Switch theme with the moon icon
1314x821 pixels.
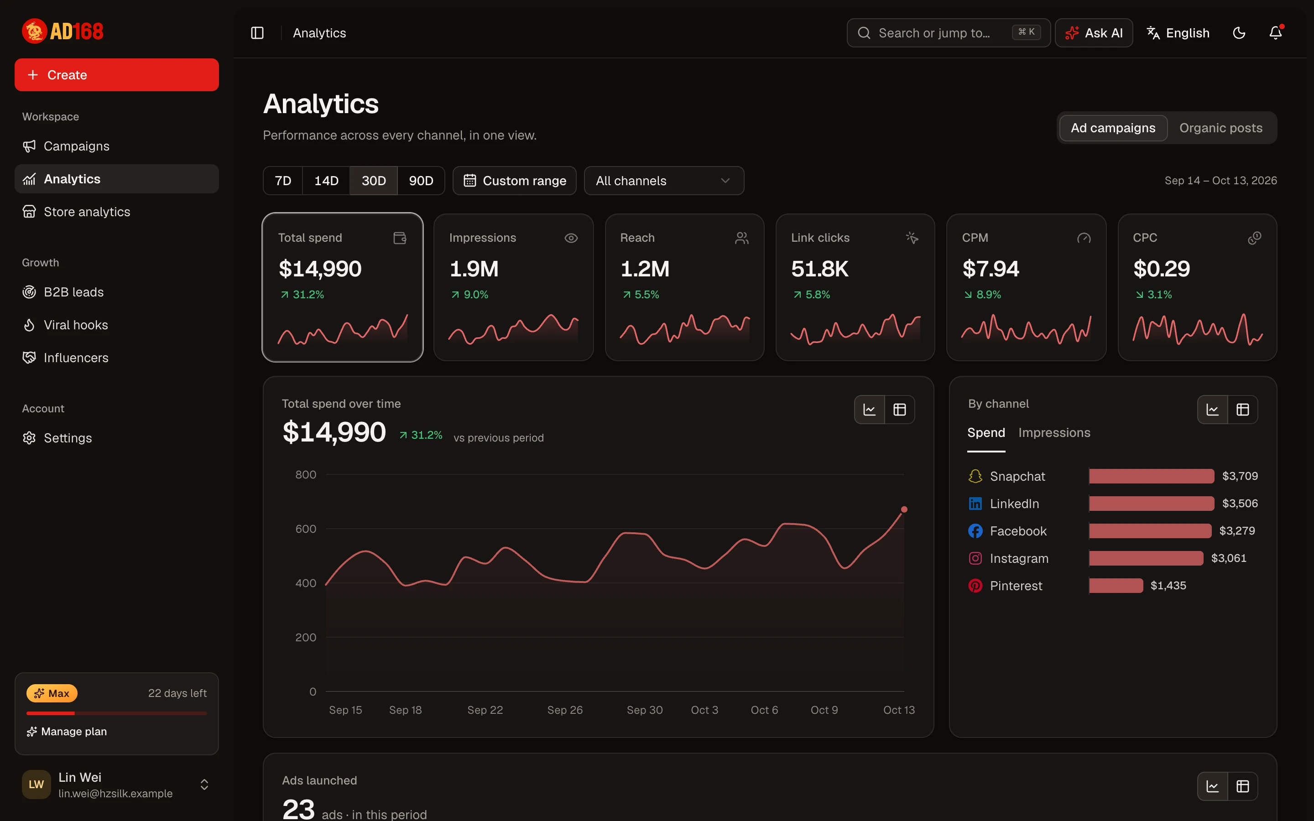click(x=1239, y=33)
